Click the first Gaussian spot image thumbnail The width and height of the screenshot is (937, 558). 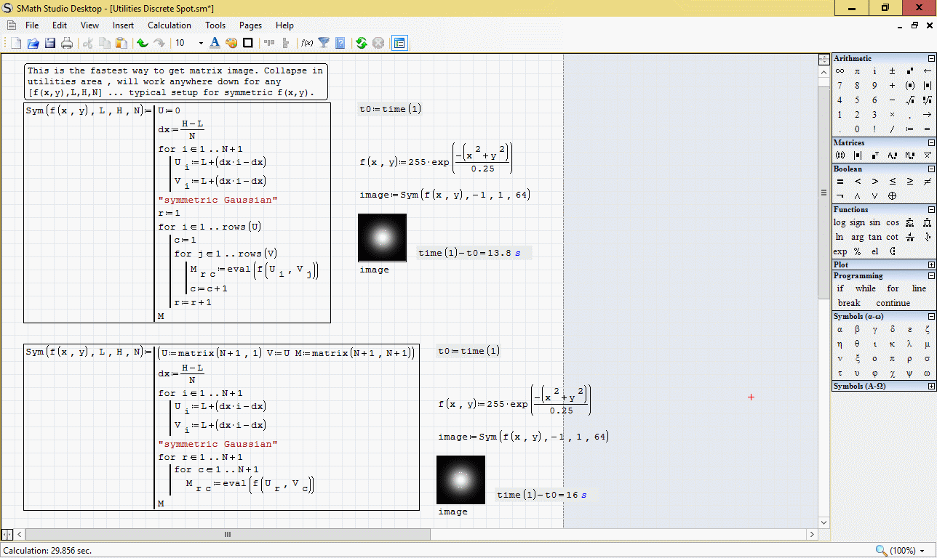point(382,238)
